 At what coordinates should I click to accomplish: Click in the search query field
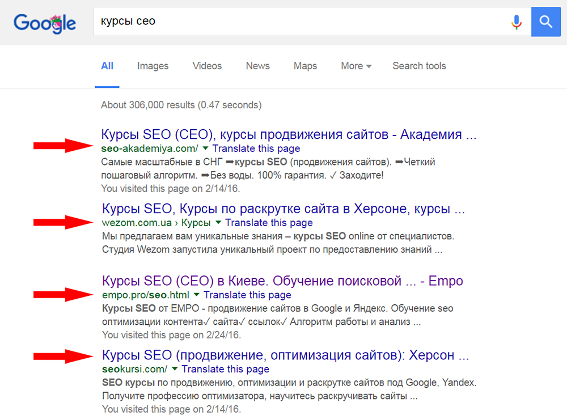(x=301, y=22)
